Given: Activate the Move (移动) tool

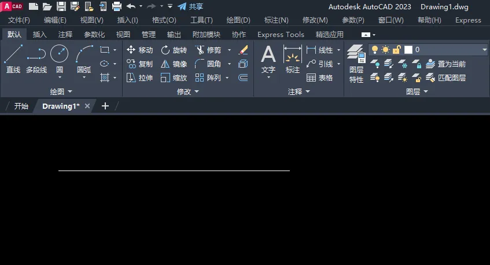Looking at the screenshot, I should coord(139,50).
